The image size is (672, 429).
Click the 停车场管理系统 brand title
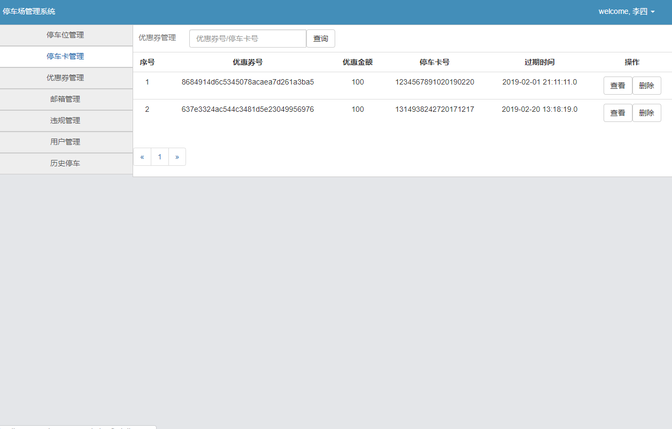click(29, 11)
